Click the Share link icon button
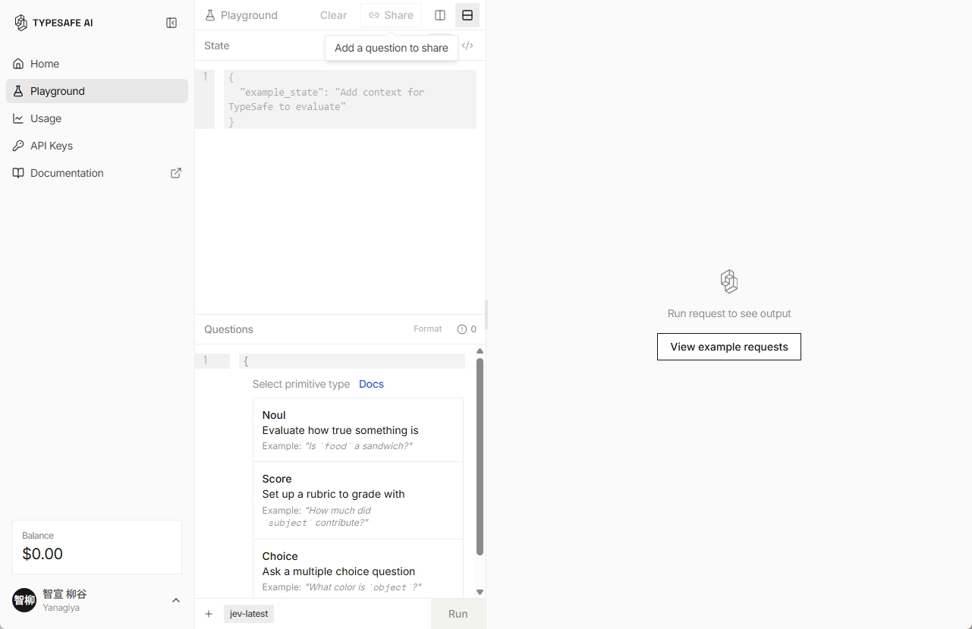The height and width of the screenshot is (629, 972). 391,15
